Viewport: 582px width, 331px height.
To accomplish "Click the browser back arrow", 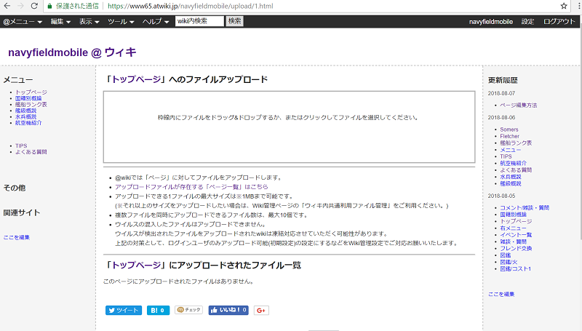I will pos(7,6).
